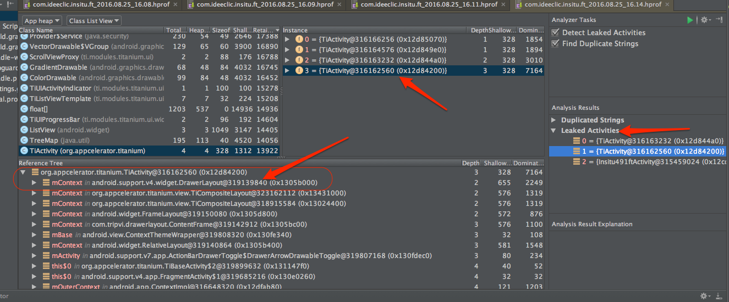Open Analyzer Tasks gear settings menu
The height and width of the screenshot is (302, 729).
[x=705, y=20]
